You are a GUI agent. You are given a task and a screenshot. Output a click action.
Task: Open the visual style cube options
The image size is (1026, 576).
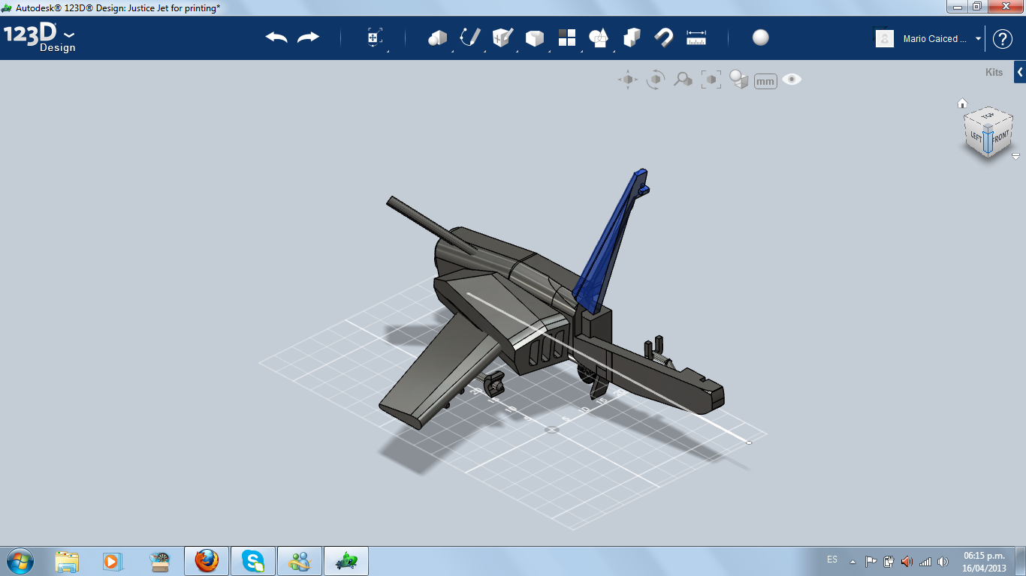tap(739, 79)
